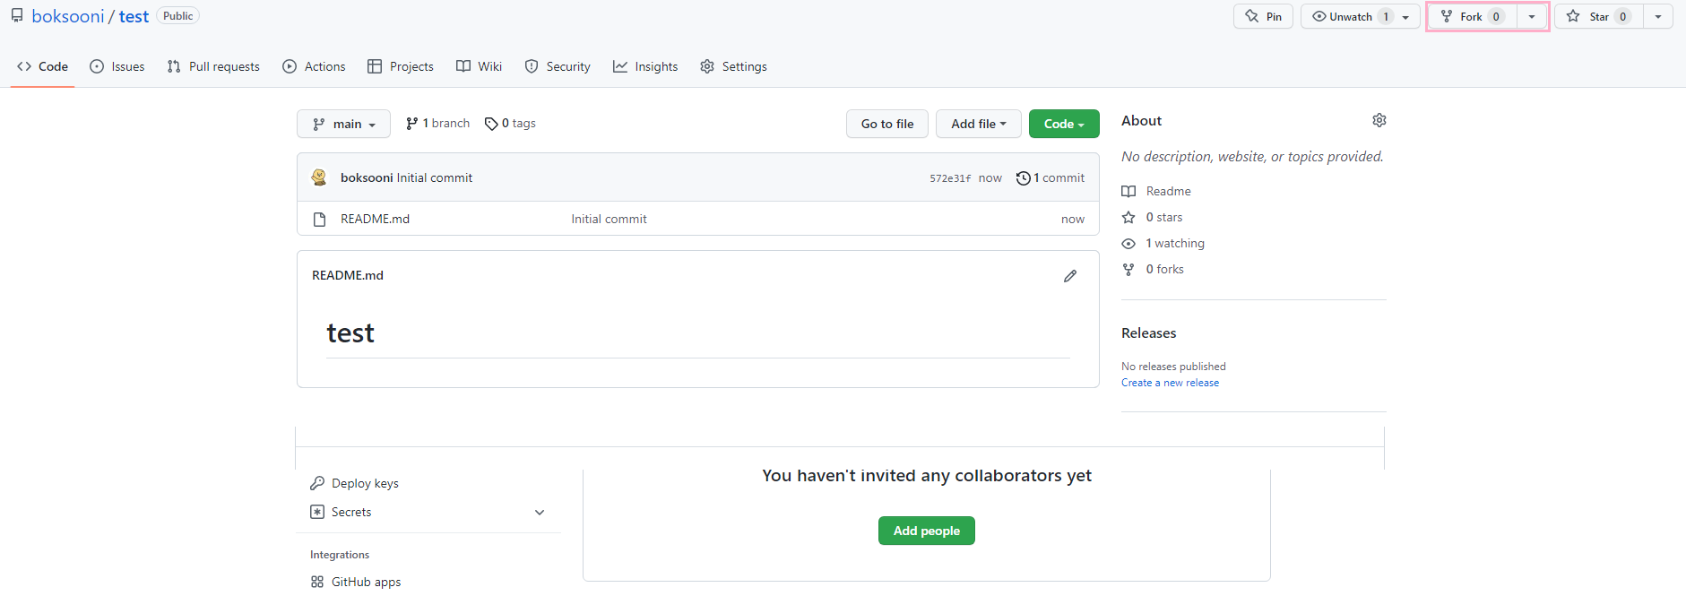View the 1 commit history link
The width and height of the screenshot is (1686, 596).
(1051, 177)
